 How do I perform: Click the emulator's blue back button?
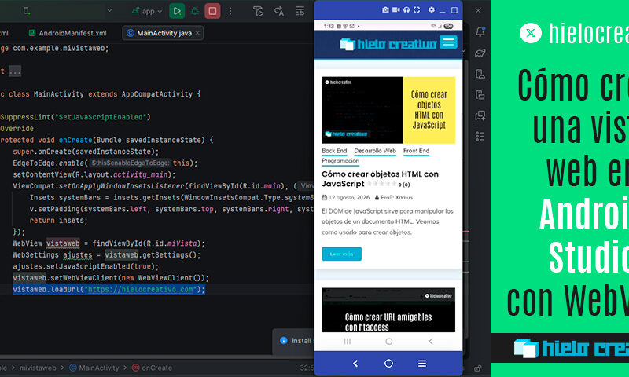click(x=355, y=364)
